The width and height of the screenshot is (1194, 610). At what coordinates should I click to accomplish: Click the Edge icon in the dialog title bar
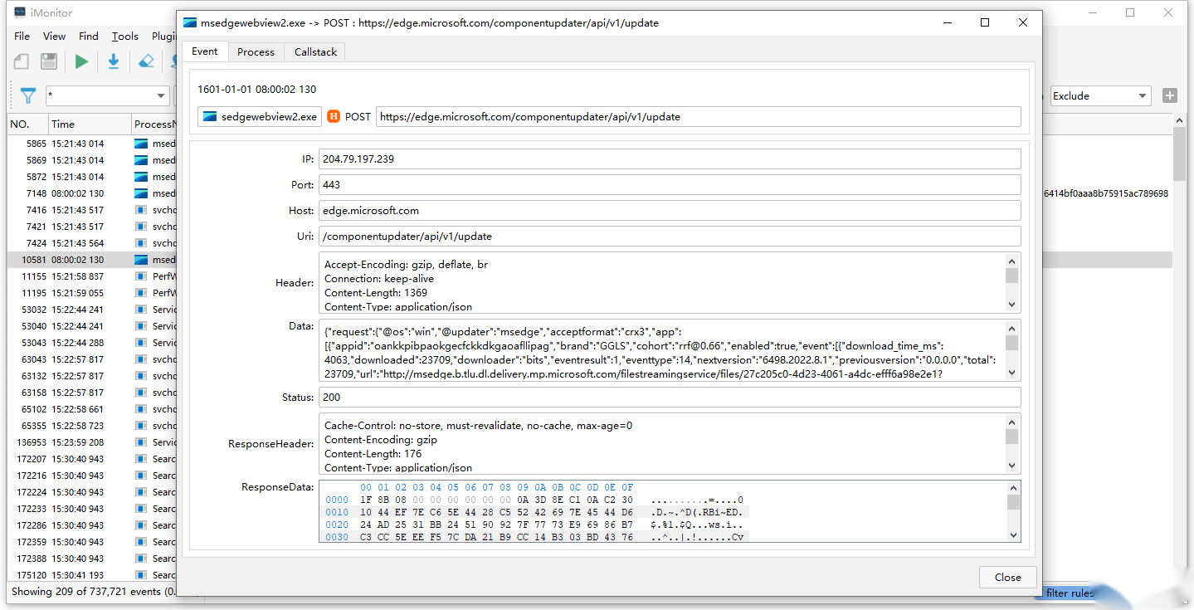coord(190,23)
